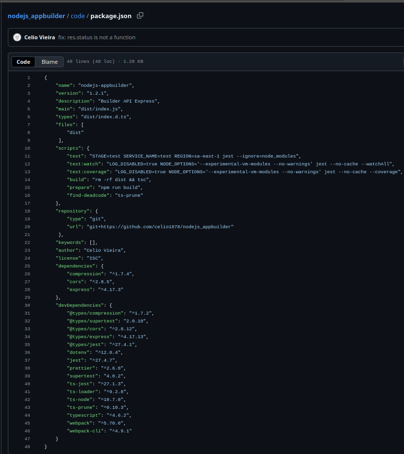Click Celio Vieira's avatar image

pyautogui.click(x=17, y=37)
